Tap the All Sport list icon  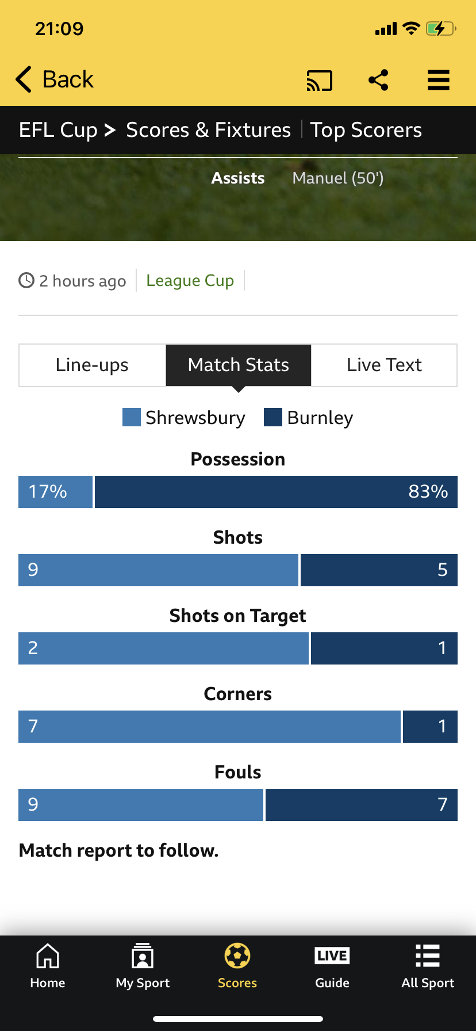click(x=428, y=957)
